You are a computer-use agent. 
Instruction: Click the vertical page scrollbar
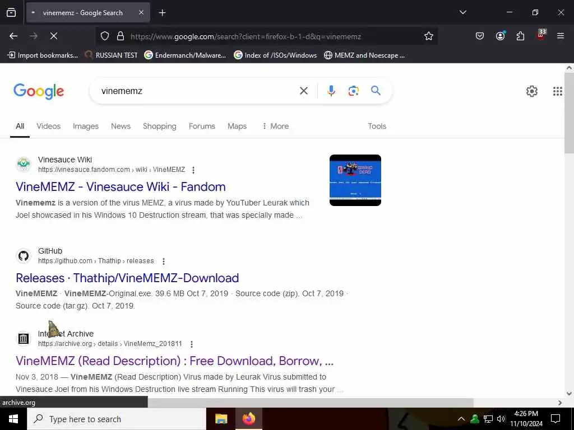(569, 113)
